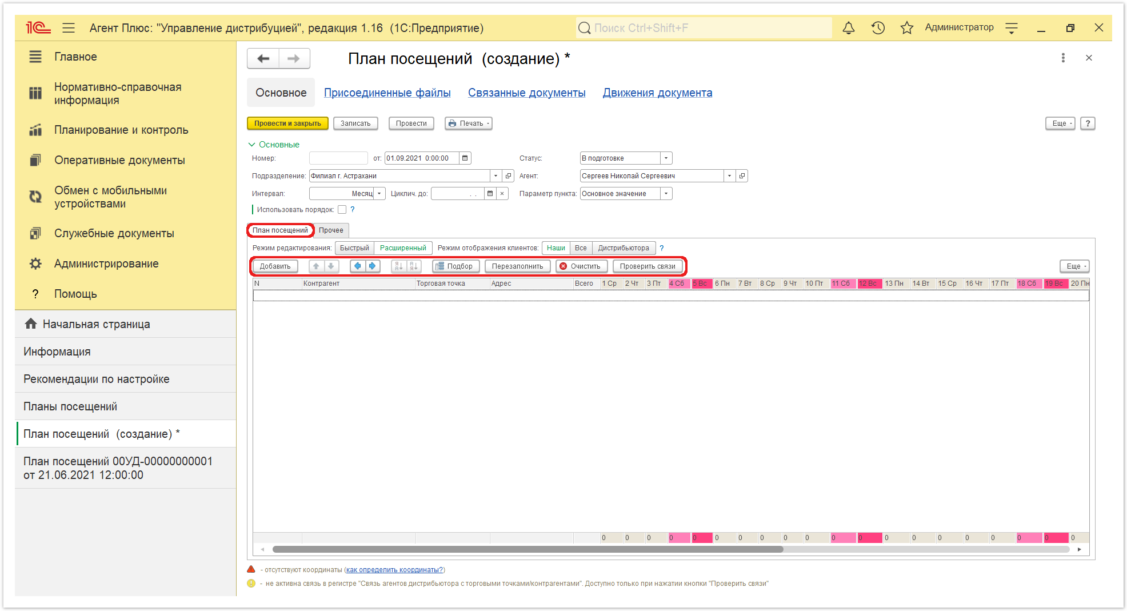Viewport: 1127px width, 611px height.
Task: Click scrollbar right arrow
Action: click(x=1079, y=549)
